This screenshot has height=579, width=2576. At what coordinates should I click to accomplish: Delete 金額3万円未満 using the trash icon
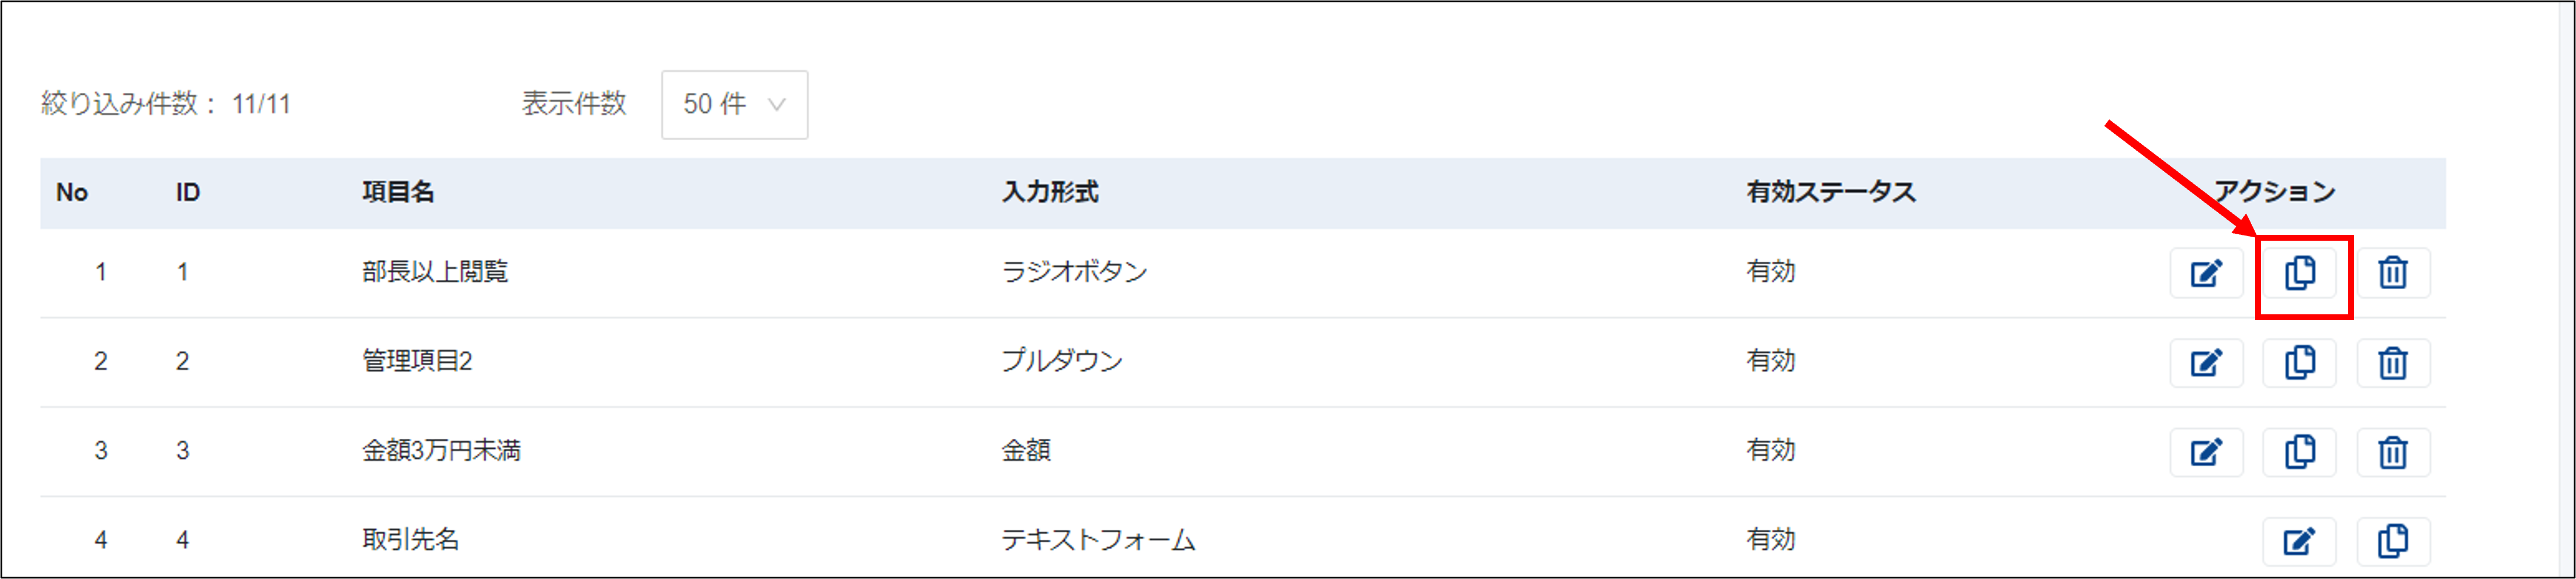2393,452
